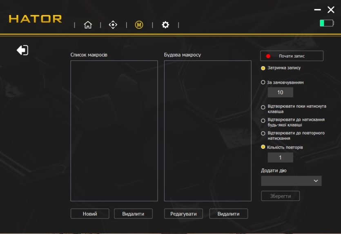Click "Видалити" under macro structure

click(228, 214)
